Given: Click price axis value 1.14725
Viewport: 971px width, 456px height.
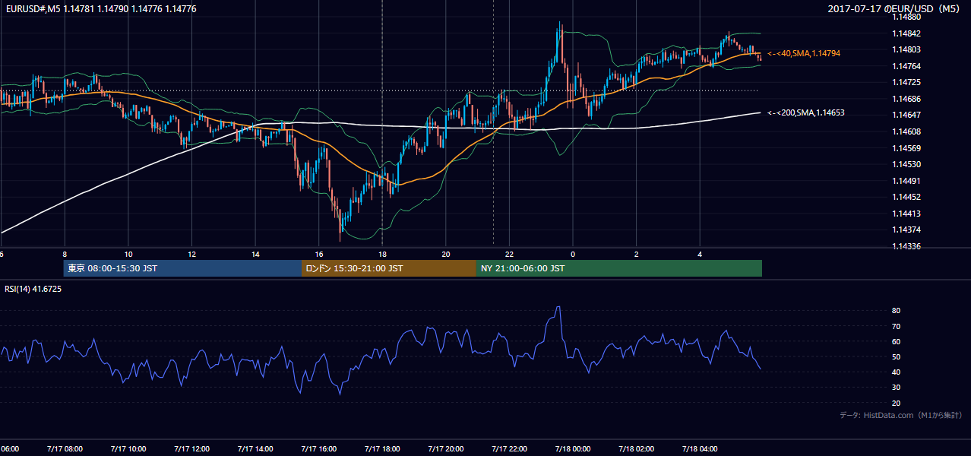Looking at the screenshot, I should tap(906, 82).
